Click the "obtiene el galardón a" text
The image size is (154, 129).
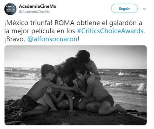pyautogui.click(x=109, y=23)
